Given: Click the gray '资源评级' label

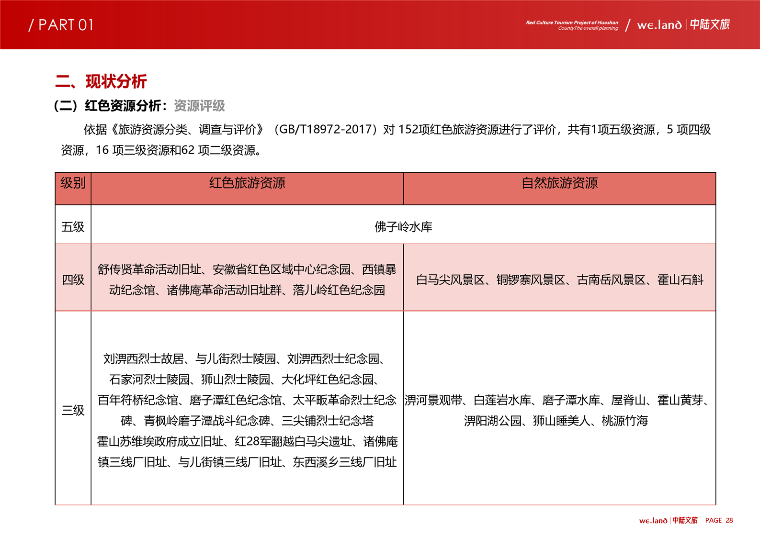Looking at the screenshot, I should coord(199,106).
